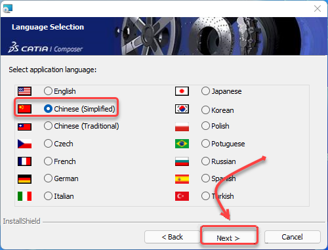Click the French flag icon
This screenshot has height=250, width=328.
coord(24,161)
